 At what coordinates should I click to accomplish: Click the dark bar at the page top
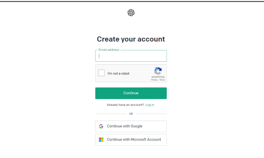[132, 1]
